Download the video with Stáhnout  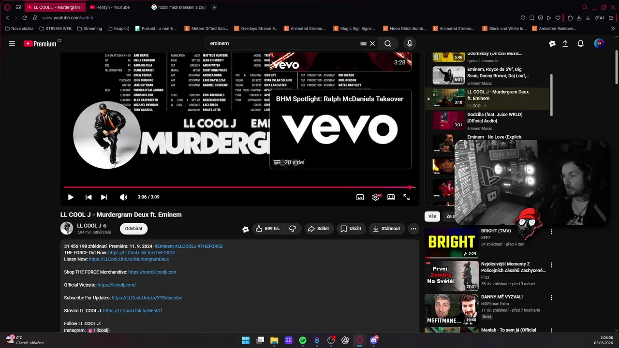tap(387, 229)
